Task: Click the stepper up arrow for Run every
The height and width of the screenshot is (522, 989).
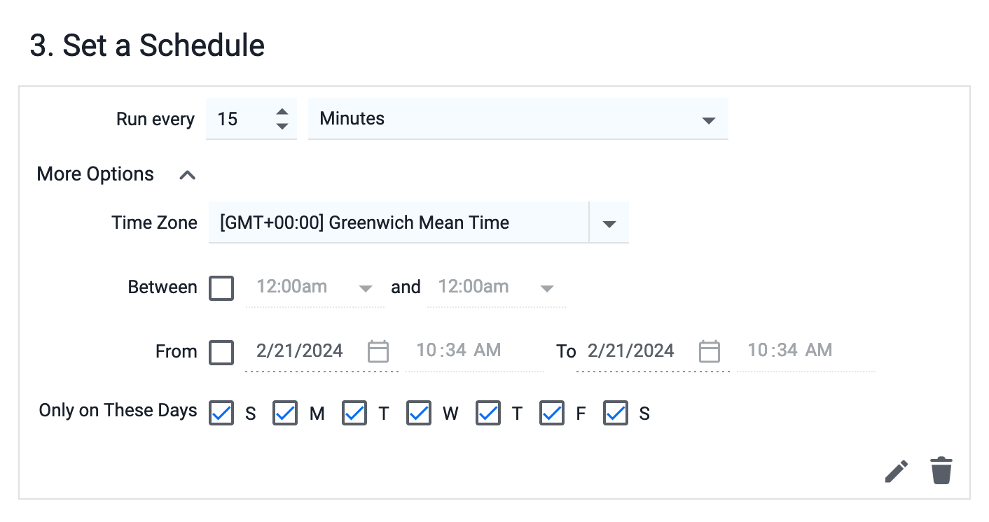Action: click(282, 112)
